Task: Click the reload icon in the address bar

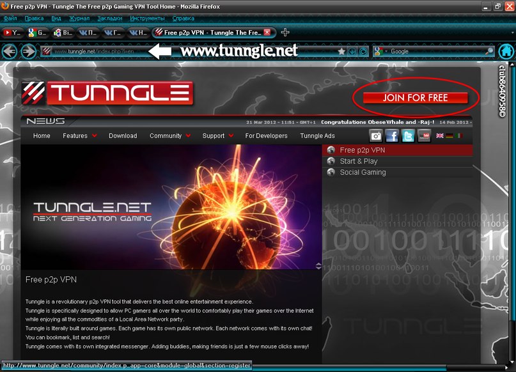Action: click(363, 51)
